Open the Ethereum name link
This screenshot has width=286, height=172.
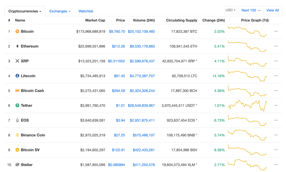click(x=30, y=46)
